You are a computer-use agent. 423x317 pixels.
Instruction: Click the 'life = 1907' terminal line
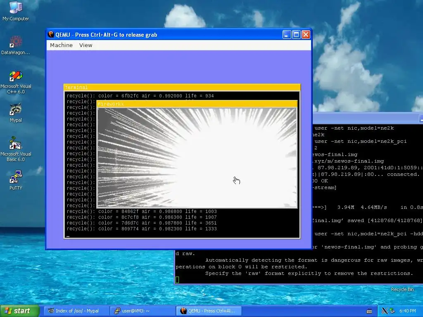[142, 217]
